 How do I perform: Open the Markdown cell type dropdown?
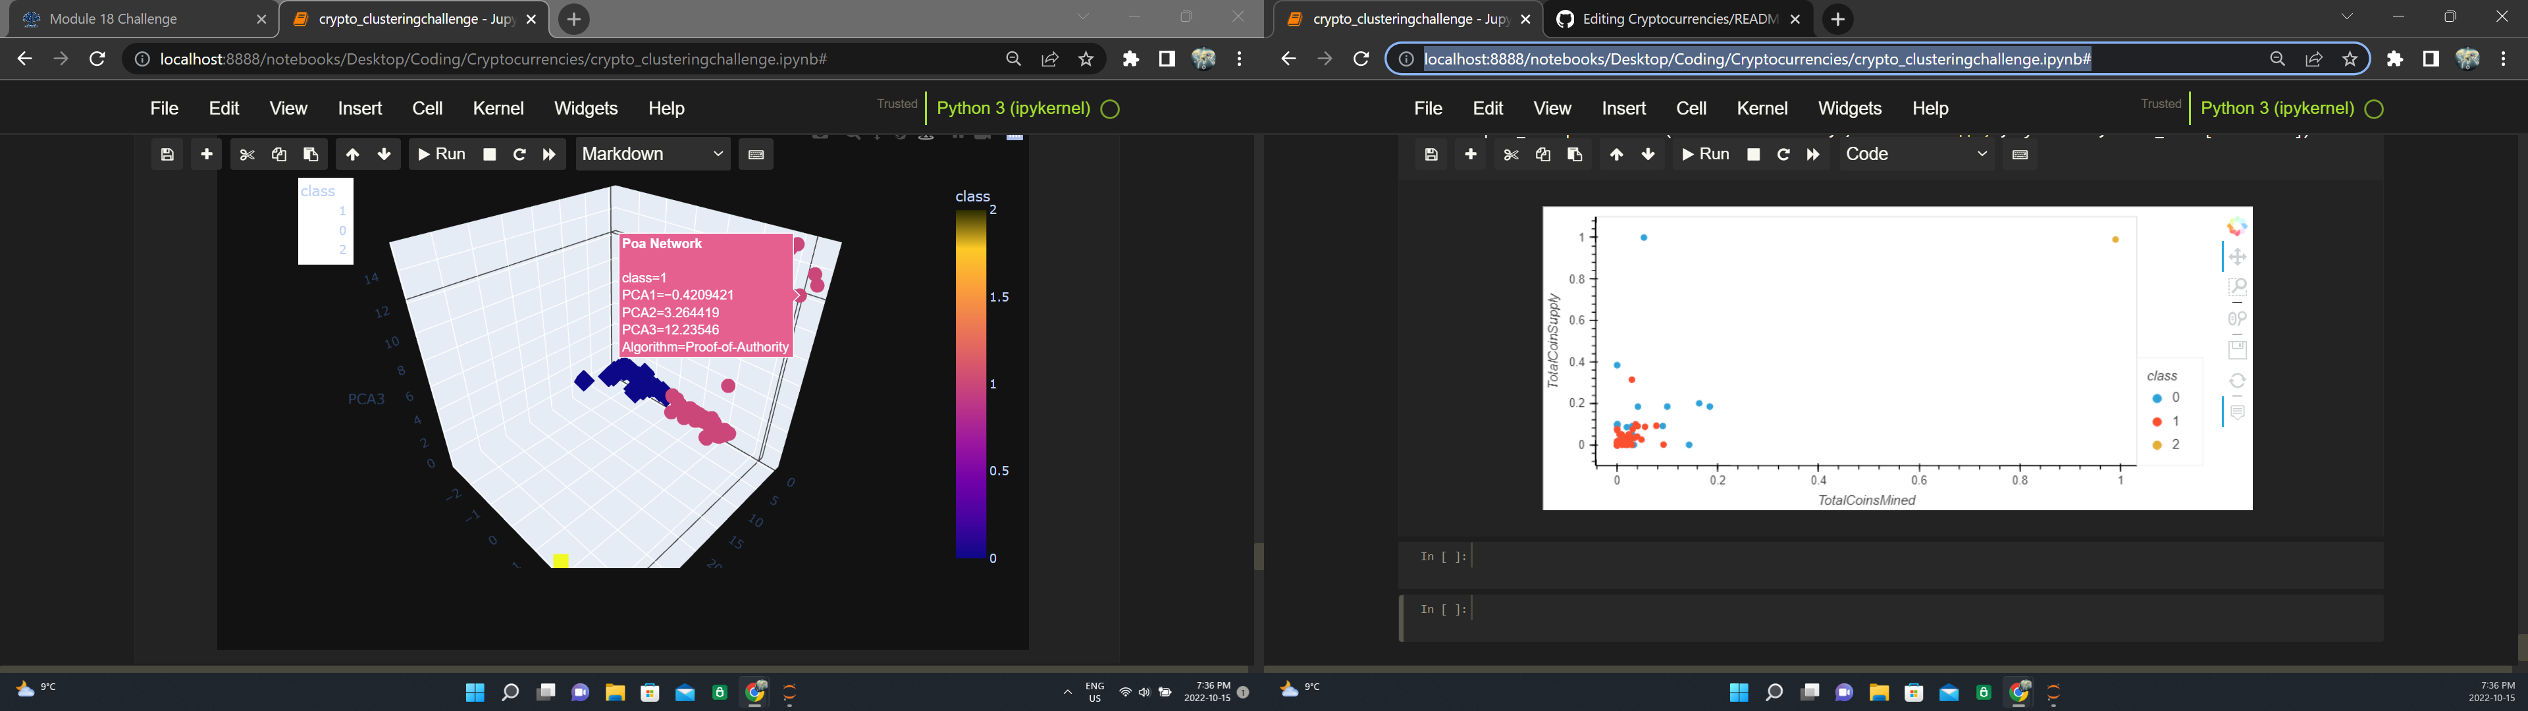tap(652, 154)
